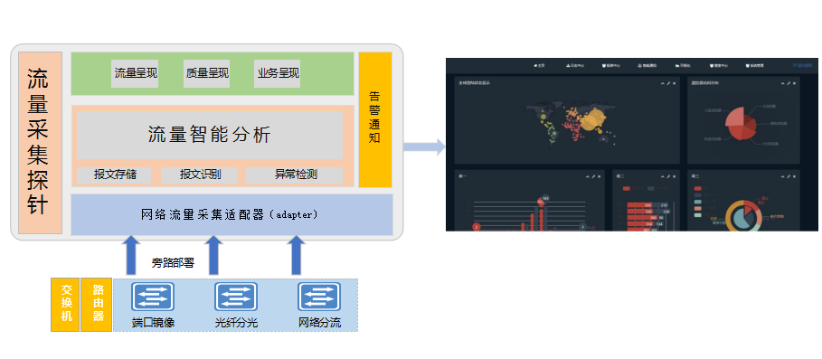Select the 报文存储 box
The width and height of the screenshot is (822, 359).
114,175
